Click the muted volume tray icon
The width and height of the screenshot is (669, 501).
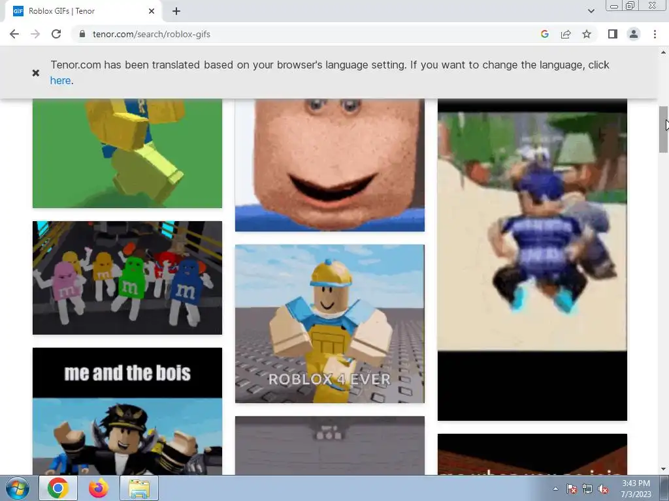point(603,489)
